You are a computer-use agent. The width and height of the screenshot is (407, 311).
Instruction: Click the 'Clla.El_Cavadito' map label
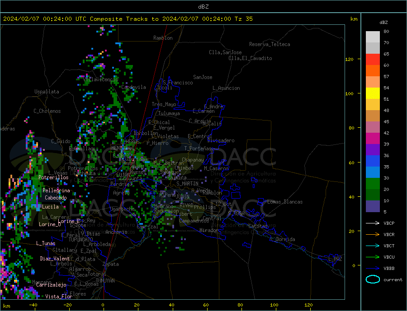(x=250, y=58)
